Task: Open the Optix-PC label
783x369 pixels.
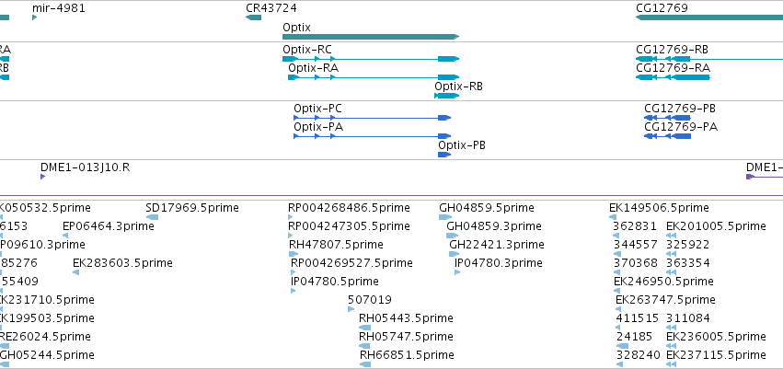Action: click(317, 109)
